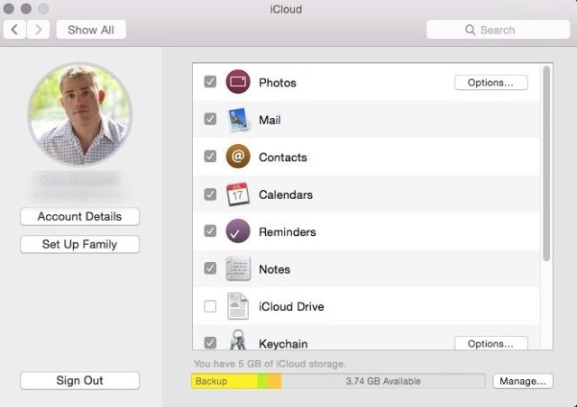The image size is (577, 407).
Task: Click the Contacts icon
Action: pos(238,157)
